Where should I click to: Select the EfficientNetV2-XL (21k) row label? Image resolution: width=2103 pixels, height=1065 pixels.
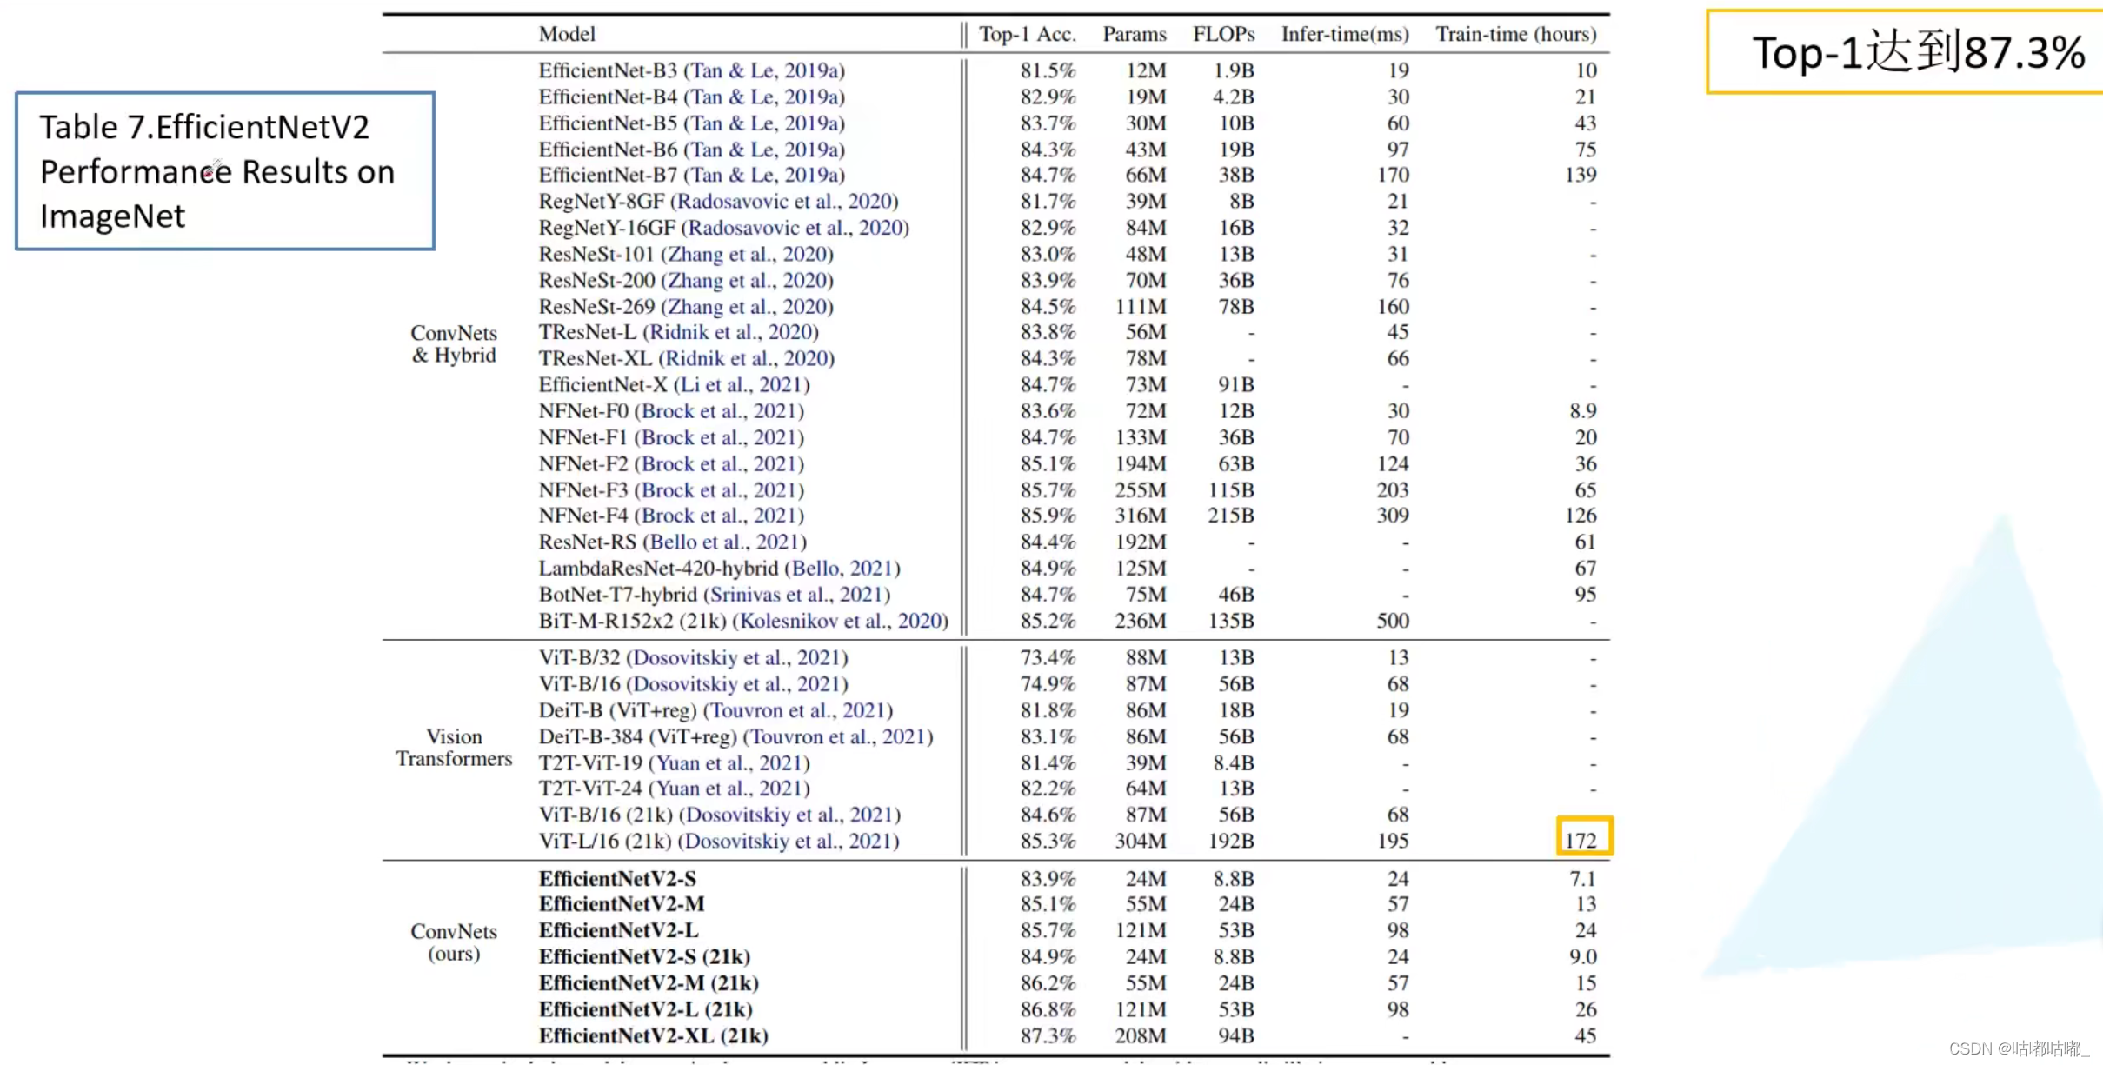653,1036
